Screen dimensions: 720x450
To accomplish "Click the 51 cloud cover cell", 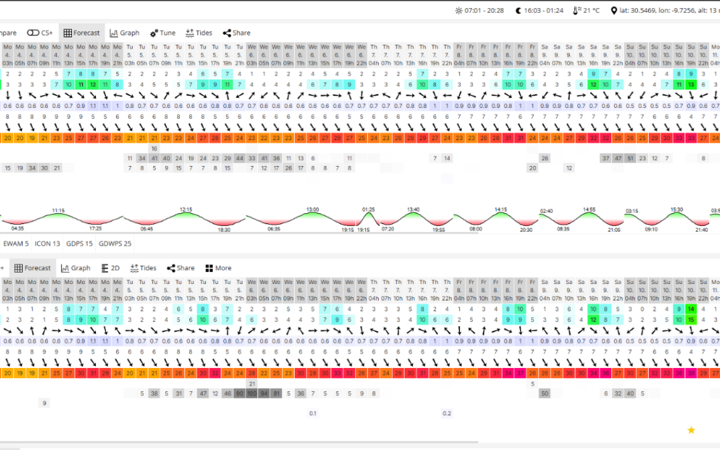I will coord(630,158).
